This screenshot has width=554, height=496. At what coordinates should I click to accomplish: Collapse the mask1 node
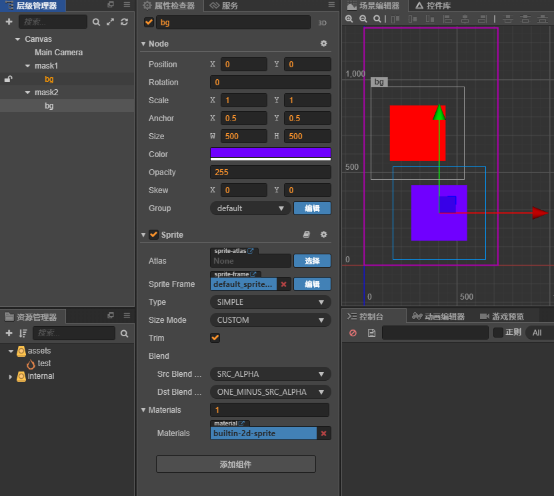point(27,66)
